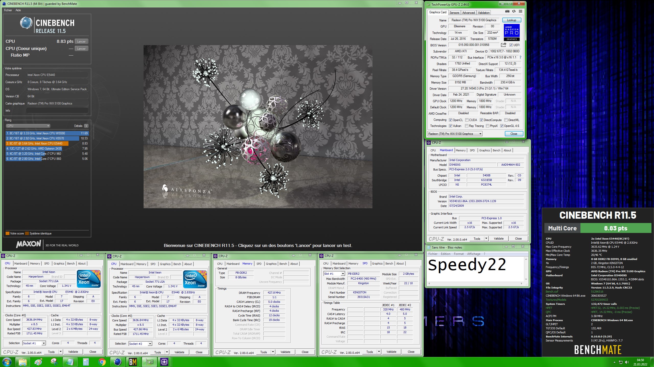
Task: Switch to the Sensors tab in GPU-Z
Action: pos(454,13)
